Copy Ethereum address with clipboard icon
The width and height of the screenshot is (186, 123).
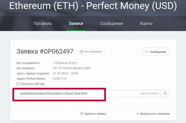tap(165, 93)
